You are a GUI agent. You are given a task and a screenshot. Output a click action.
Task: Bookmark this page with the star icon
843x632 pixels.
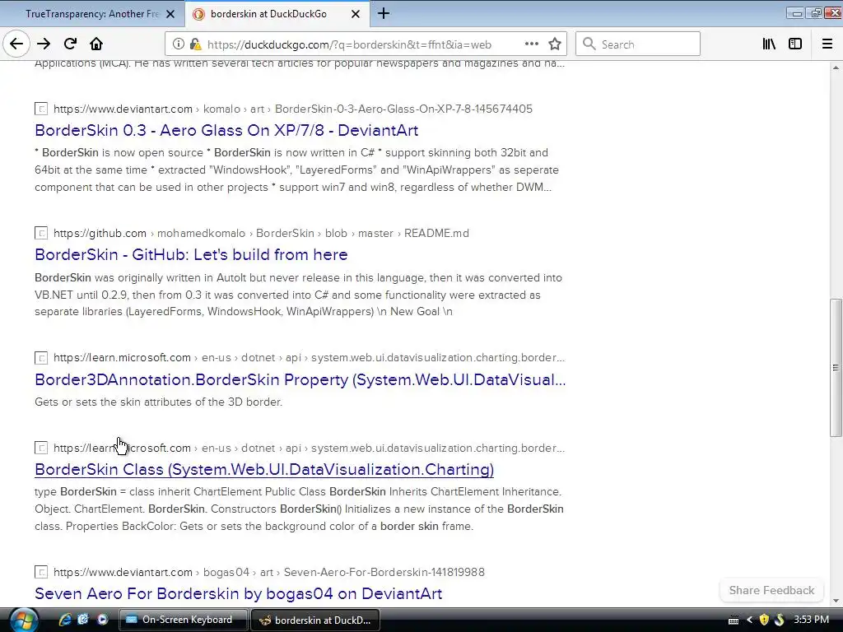(x=555, y=44)
